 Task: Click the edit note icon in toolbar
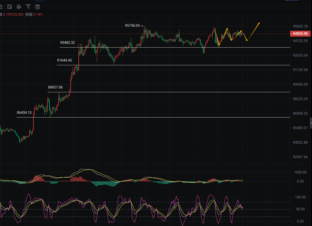[x=10, y=6]
